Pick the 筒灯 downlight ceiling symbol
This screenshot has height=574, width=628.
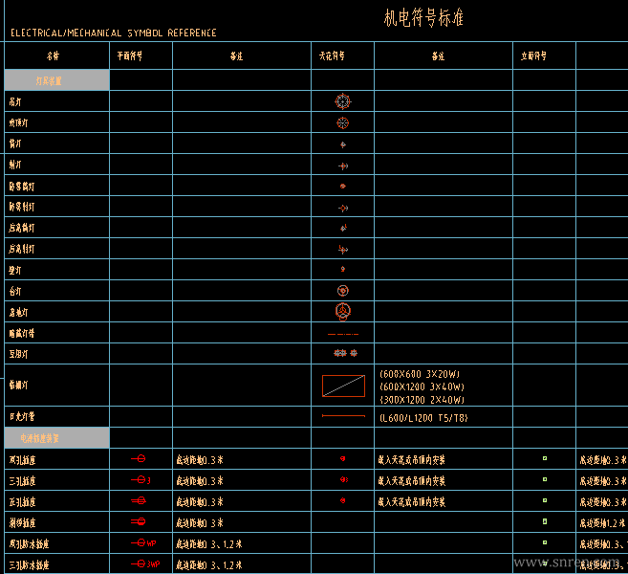tap(343, 144)
